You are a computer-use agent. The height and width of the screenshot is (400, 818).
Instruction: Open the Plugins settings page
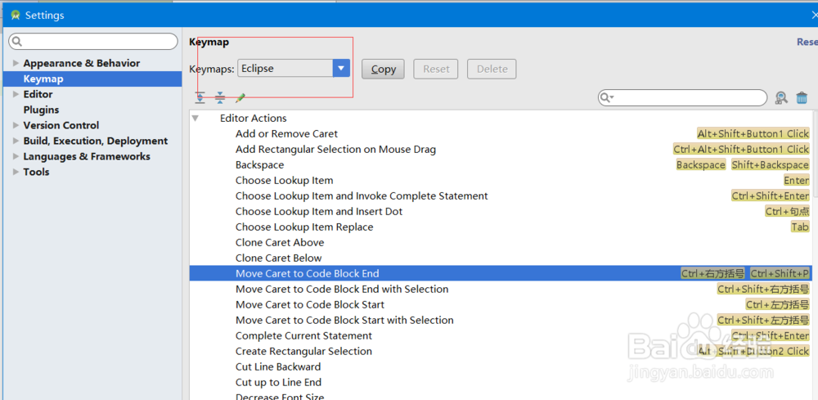point(41,110)
